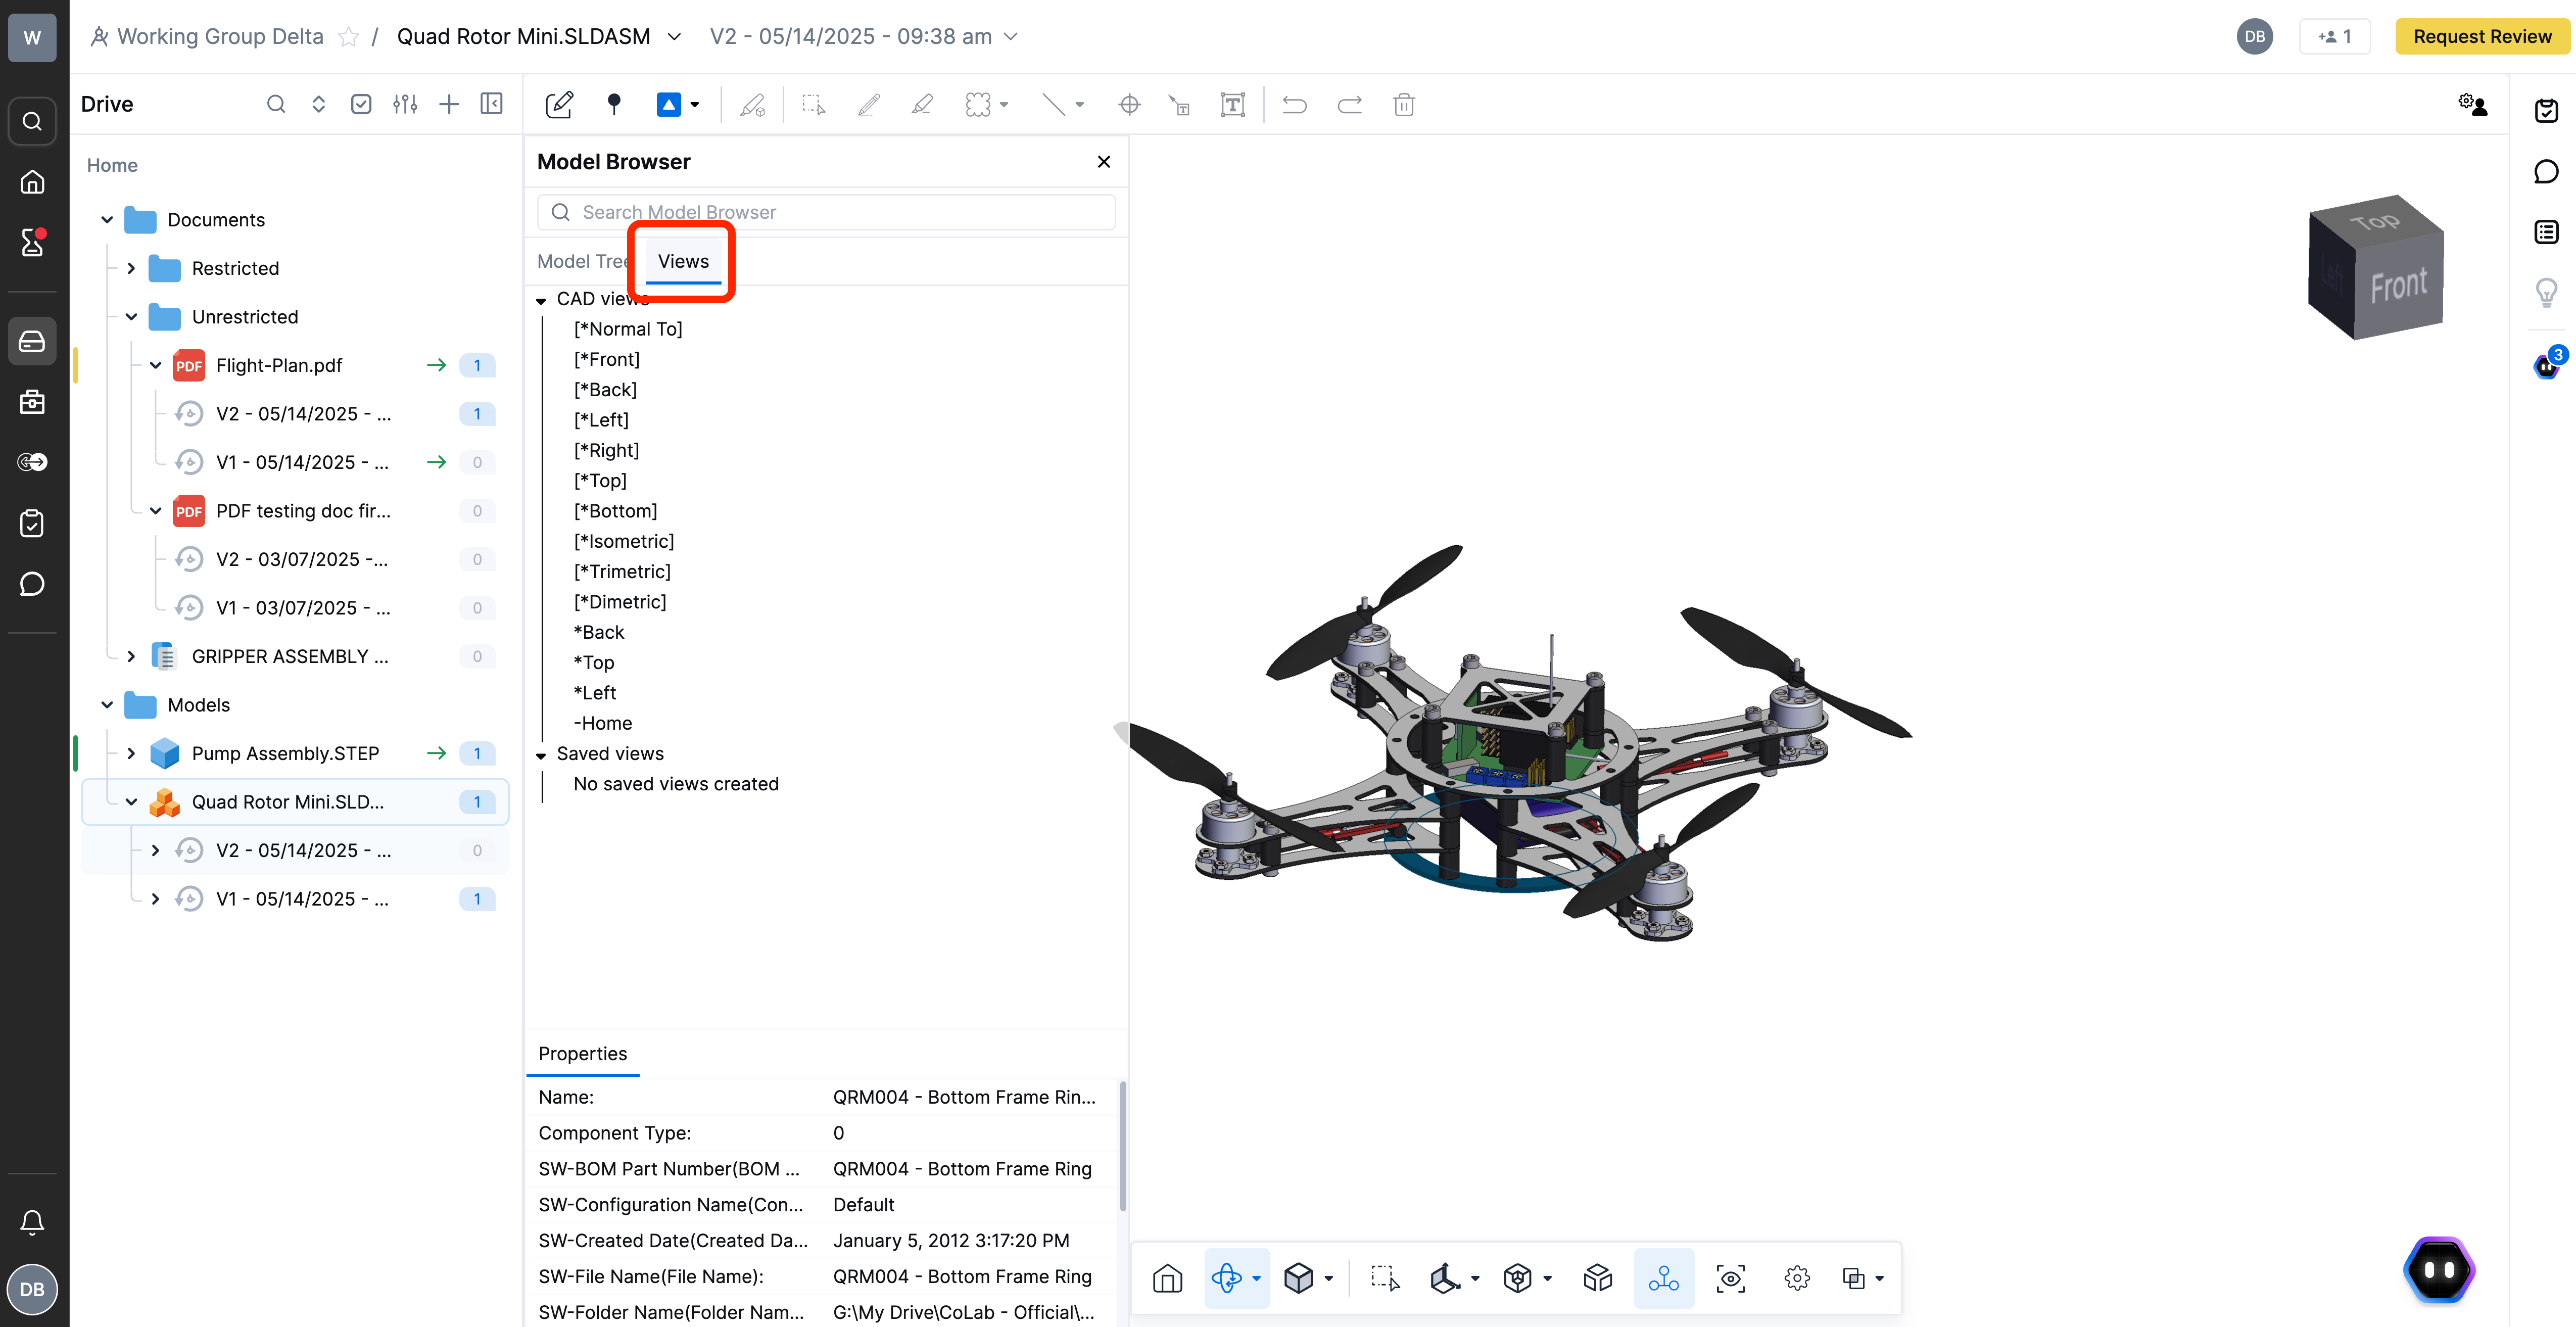This screenshot has width=2576, height=1327.
Task: Click the plus icon to add item
Action: click(449, 104)
